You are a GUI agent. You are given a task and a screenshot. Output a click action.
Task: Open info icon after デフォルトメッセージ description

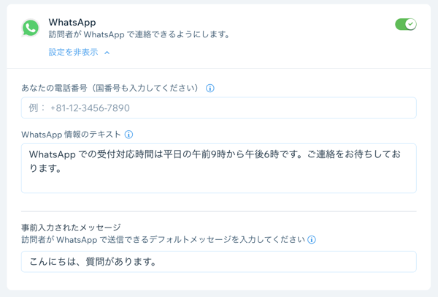[312, 240]
